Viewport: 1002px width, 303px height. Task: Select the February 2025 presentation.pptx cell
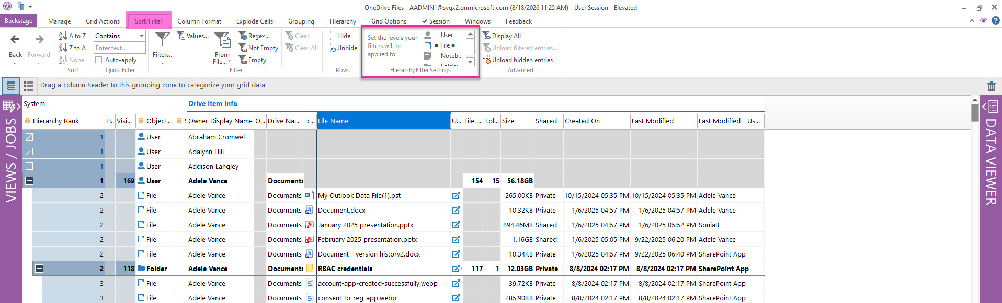(383, 239)
